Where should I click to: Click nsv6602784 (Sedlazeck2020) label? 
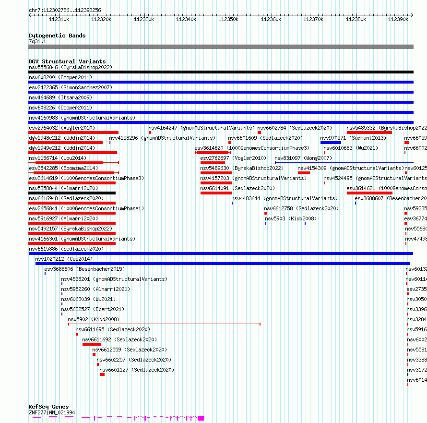(x=295, y=128)
